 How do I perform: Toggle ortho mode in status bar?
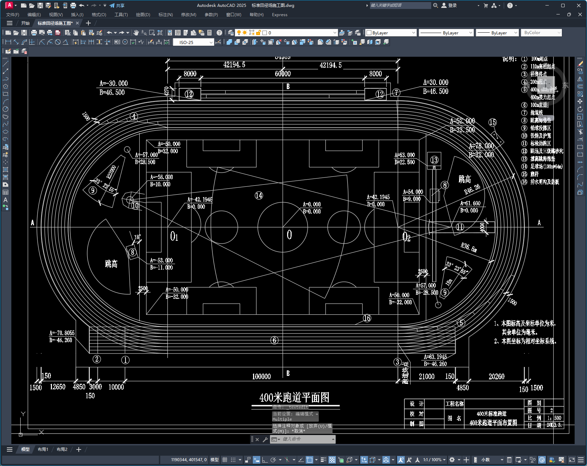(x=265, y=460)
